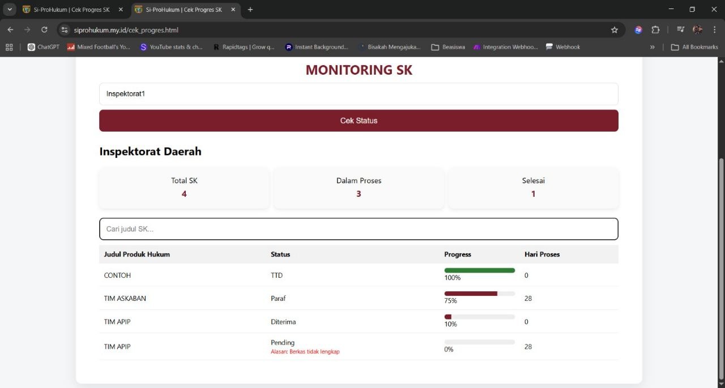Open the ChatGPT bookmark
725x388 pixels.
click(x=42, y=47)
